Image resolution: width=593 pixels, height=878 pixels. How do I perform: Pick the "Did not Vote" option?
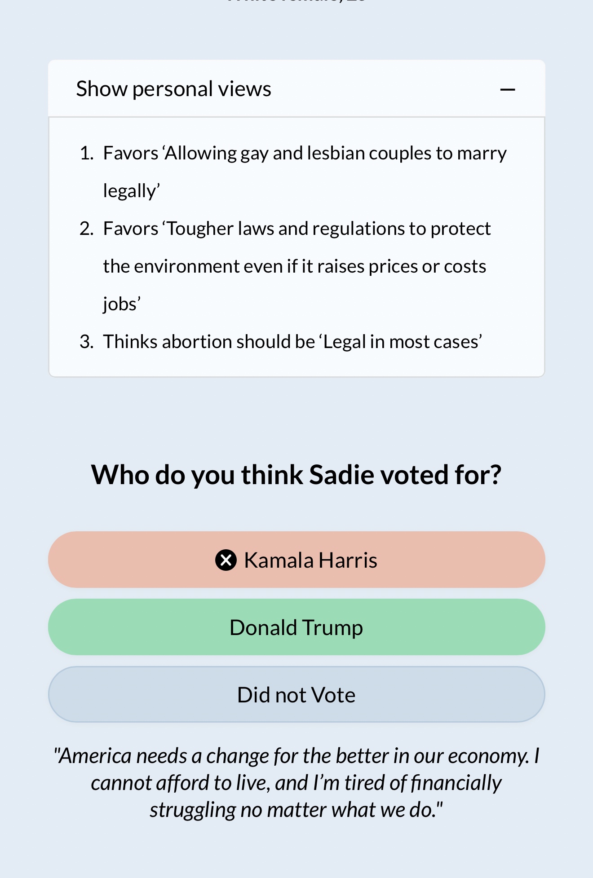click(296, 695)
